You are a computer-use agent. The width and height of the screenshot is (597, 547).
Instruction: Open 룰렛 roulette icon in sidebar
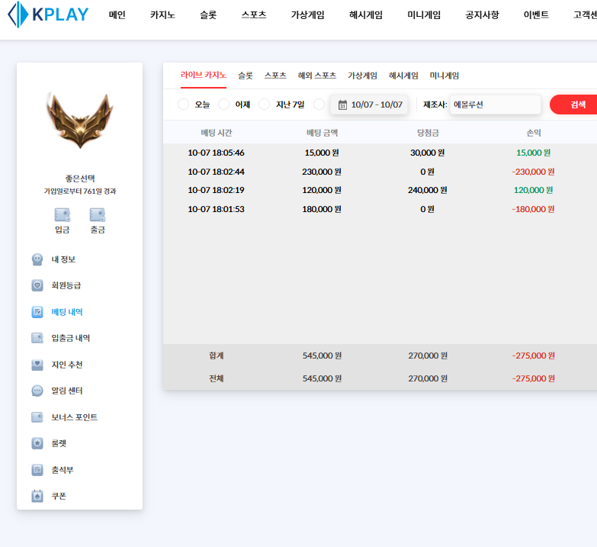[37, 443]
